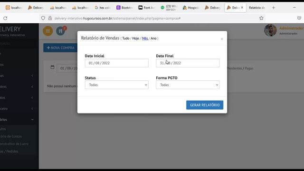Minimize the browser window
Viewport: 304px width, 171px height.
click(x=294, y=8)
